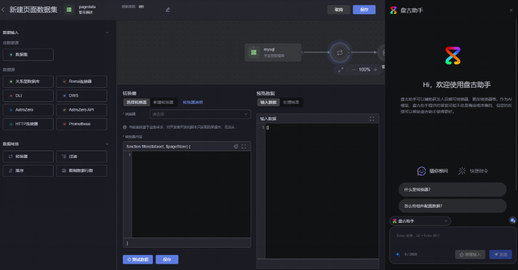518x270 pixels.
Task: Switch to 处理结果 preview tab
Action: pyautogui.click(x=291, y=102)
